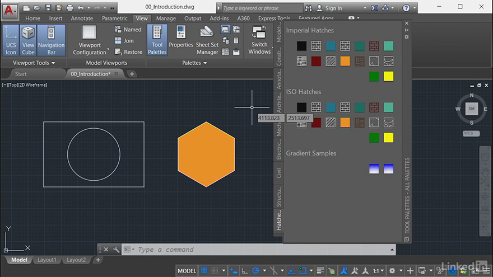Save the drawing with the floppy disk icon
Image resolution: width=493 pixels, height=277 pixels.
(48, 8)
